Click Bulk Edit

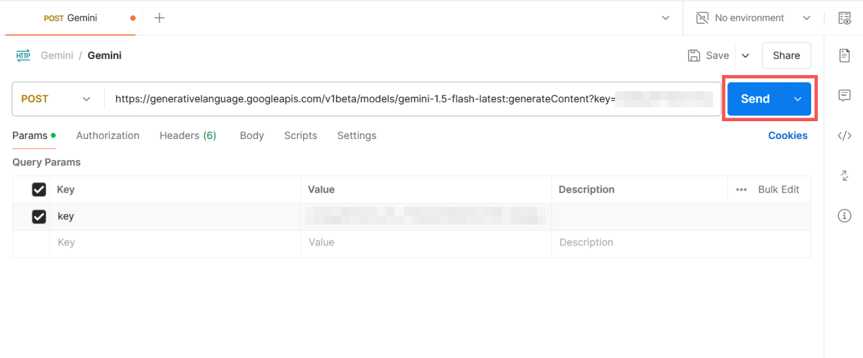click(x=779, y=189)
